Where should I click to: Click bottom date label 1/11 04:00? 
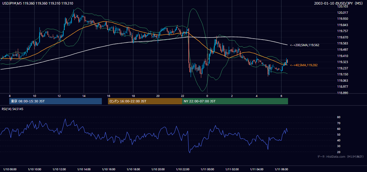tap(257, 169)
